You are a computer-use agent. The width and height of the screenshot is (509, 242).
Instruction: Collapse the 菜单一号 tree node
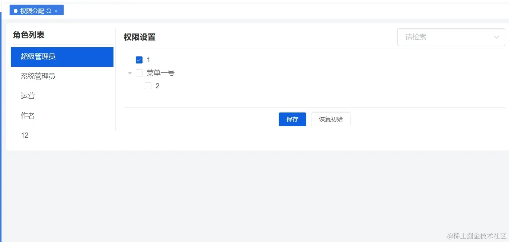[130, 73]
